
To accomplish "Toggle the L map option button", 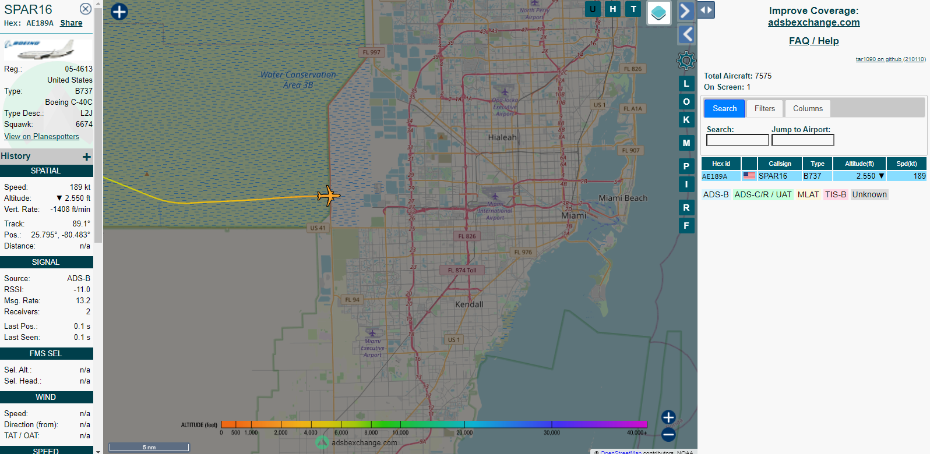I will pos(686,84).
